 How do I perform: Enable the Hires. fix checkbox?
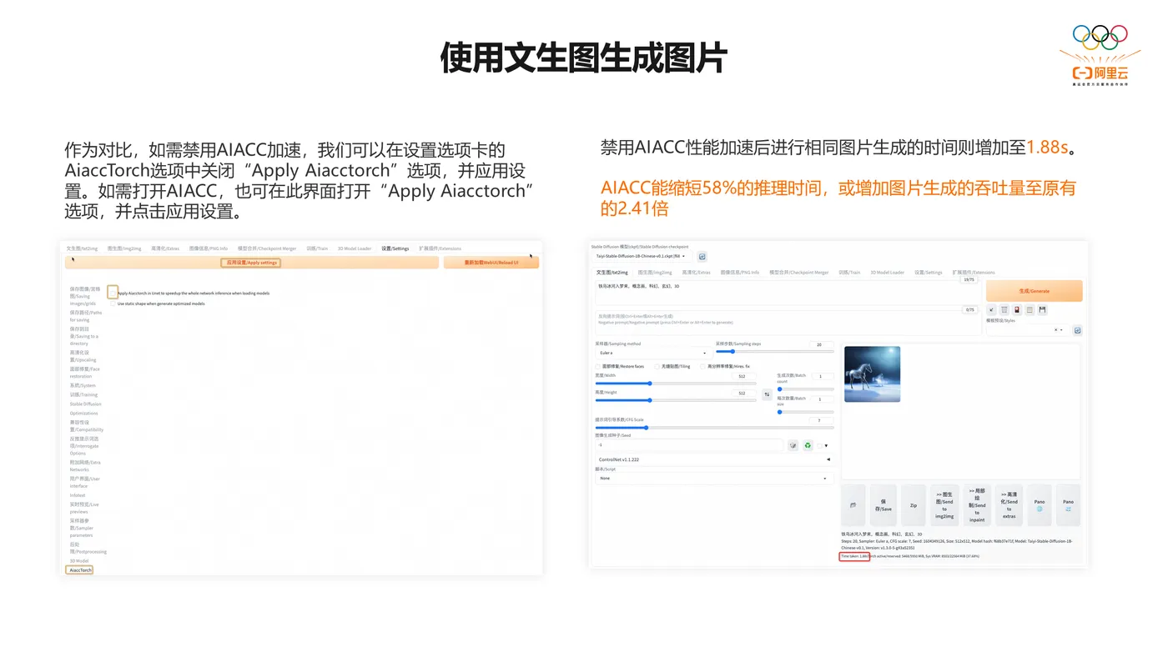pyautogui.click(x=703, y=366)
